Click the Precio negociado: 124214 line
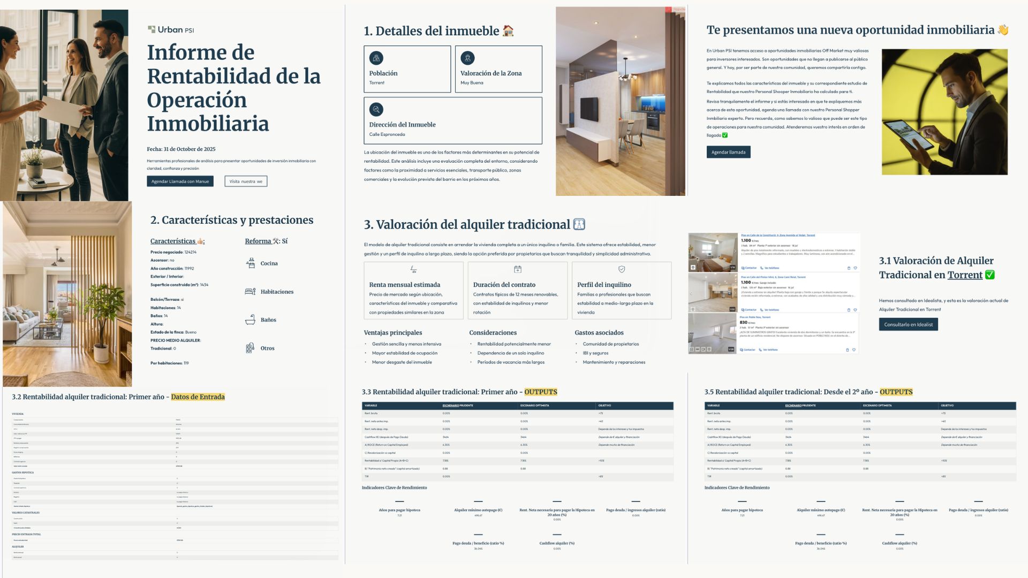Screen dimensions: 1028x578 (173, 252)
